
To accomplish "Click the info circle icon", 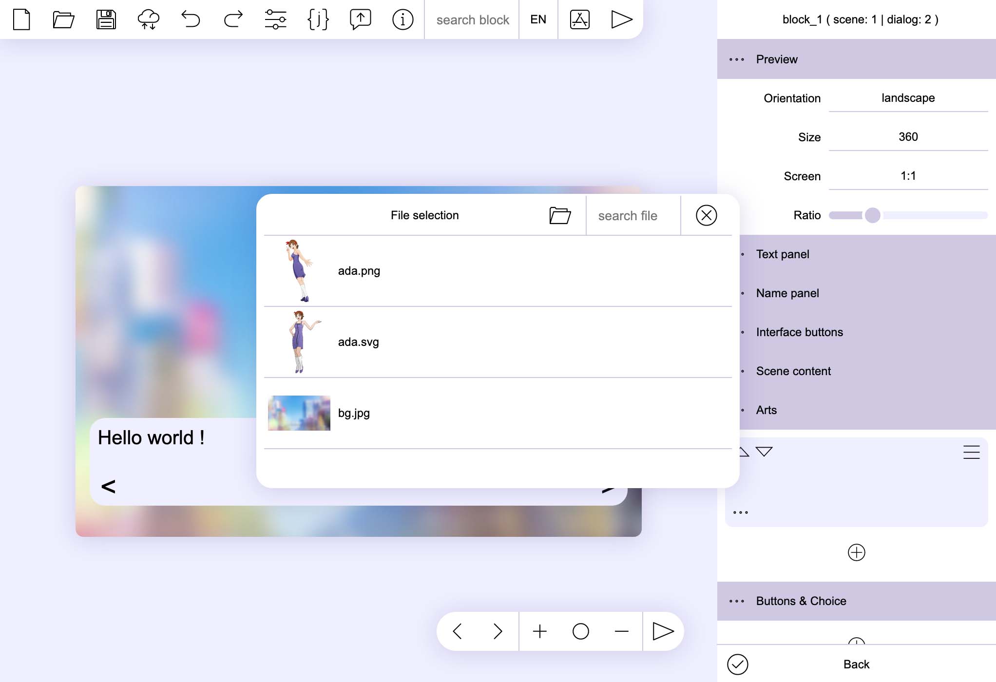I will [402, 19].
